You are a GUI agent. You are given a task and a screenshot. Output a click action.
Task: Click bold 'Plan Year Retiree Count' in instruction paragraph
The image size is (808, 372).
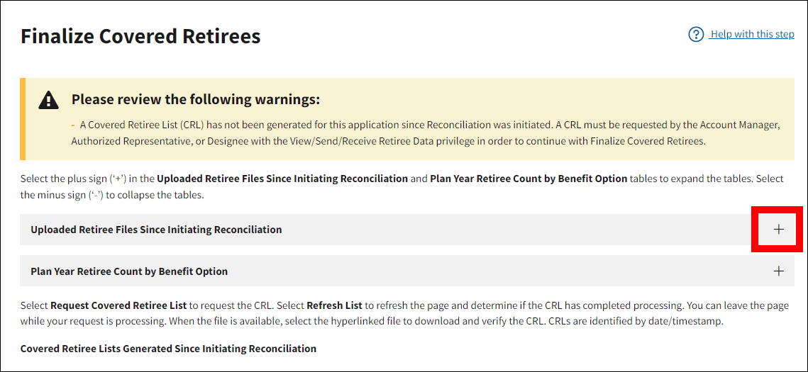(x=528, y=179)
